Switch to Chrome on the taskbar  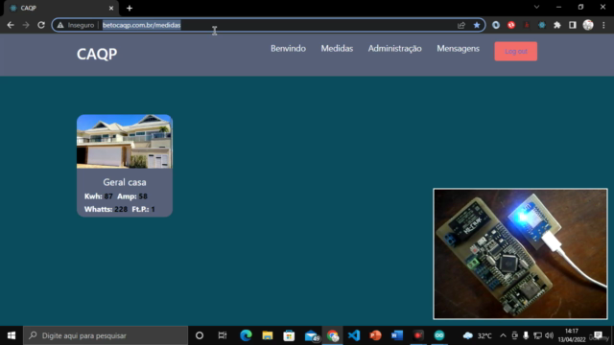pyautogui.click(x=333, y=335)
